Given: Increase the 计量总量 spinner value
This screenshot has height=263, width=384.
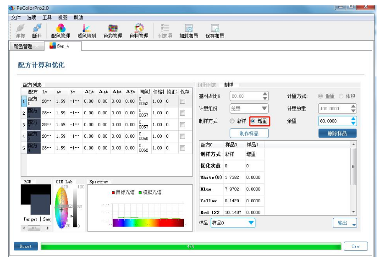Looking at the screenshot, I should (x=353, y=106).
